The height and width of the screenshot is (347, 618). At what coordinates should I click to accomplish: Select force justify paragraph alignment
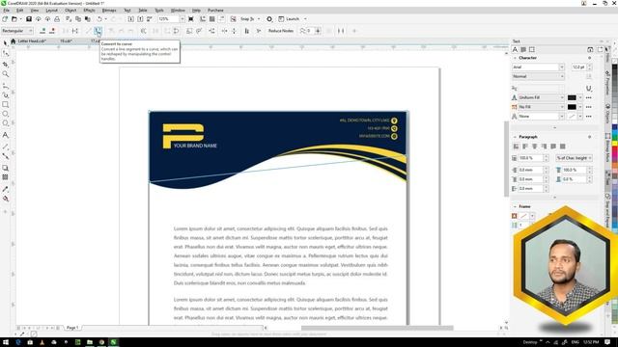pyautogui.click(x=563, y=147)
